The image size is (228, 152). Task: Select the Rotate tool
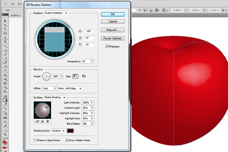(x=5, y=71)
